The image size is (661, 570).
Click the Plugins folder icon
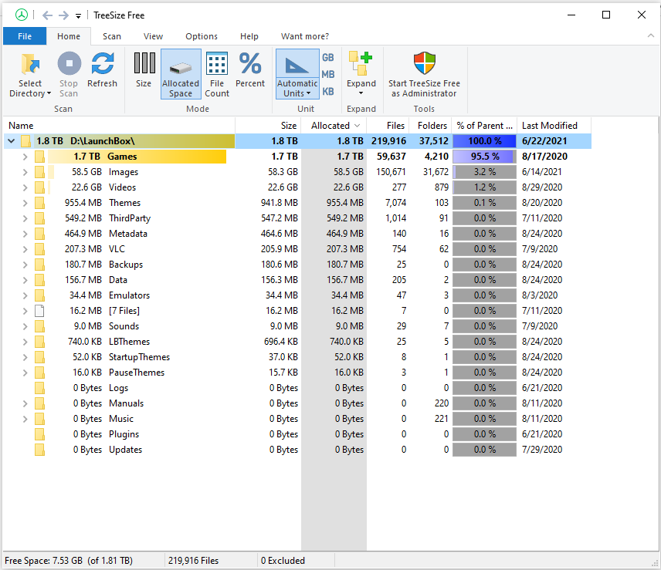(39, 434)
